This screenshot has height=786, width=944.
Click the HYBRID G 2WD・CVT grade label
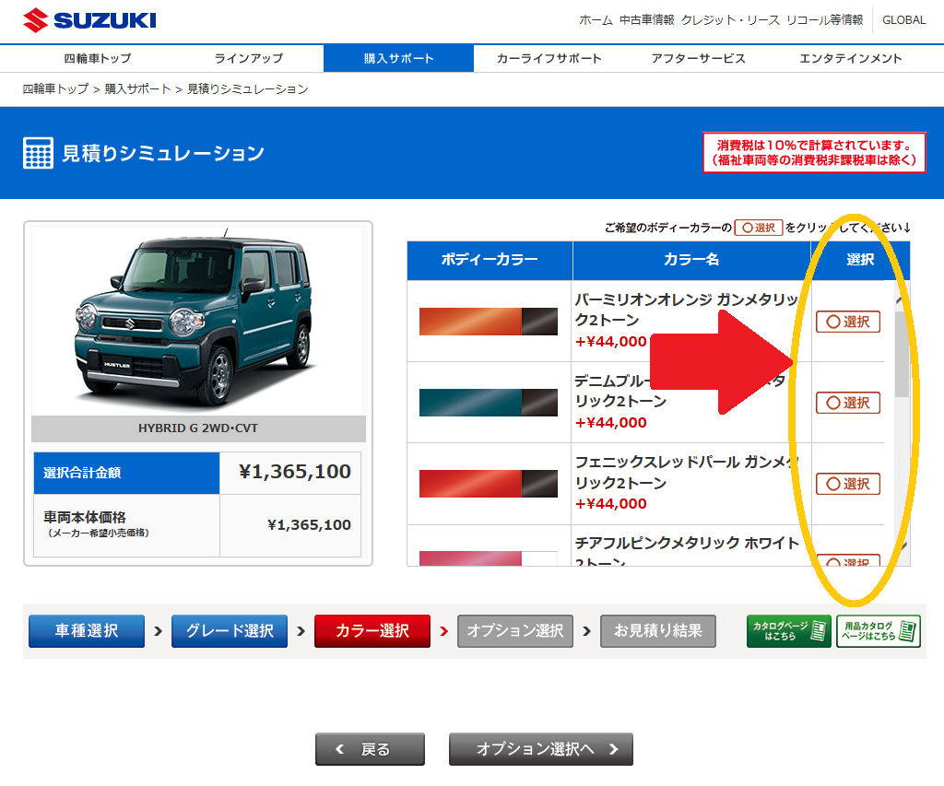pos(198,428)
